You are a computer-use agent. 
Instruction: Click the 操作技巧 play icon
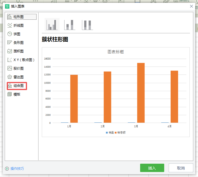tap(7, 168)
